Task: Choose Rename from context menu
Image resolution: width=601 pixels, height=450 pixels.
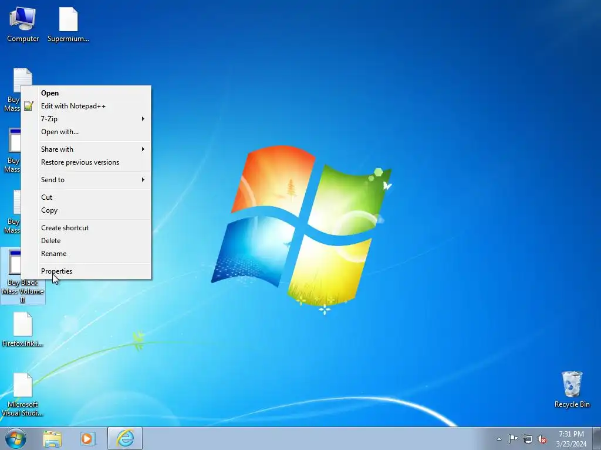Action: pos(86,254)
